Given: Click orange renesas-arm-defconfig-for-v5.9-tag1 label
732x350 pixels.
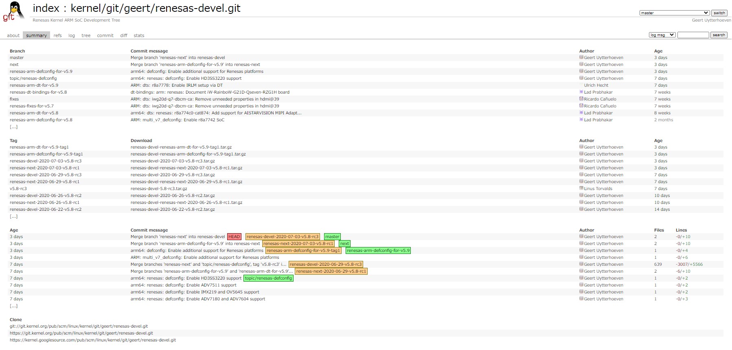Looking at the screenshot, I should (x=303, y=251).
